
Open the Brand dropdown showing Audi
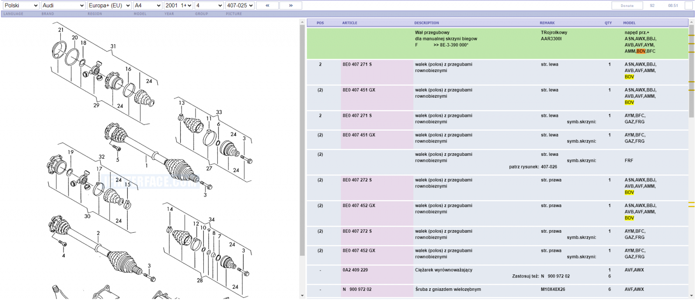[63, 6]
